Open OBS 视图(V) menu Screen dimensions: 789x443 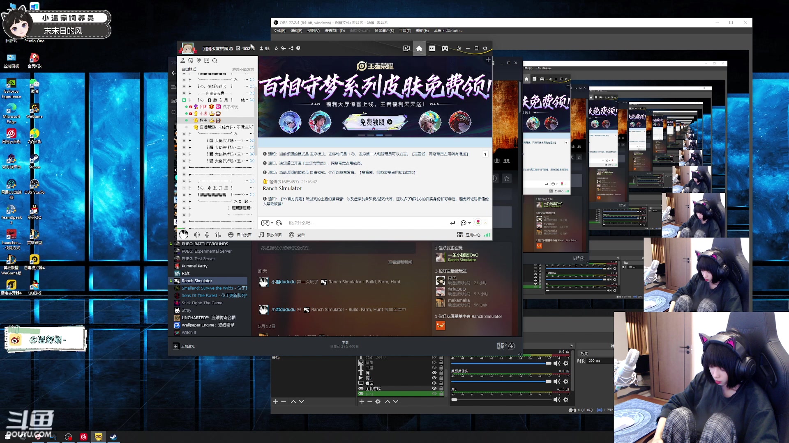point(313,31)
